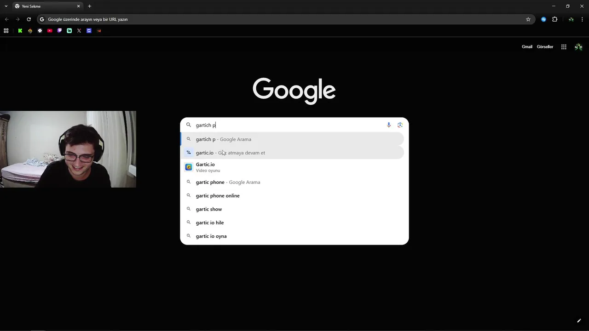Select 'gartic show' suggestion

pos(292,209)
